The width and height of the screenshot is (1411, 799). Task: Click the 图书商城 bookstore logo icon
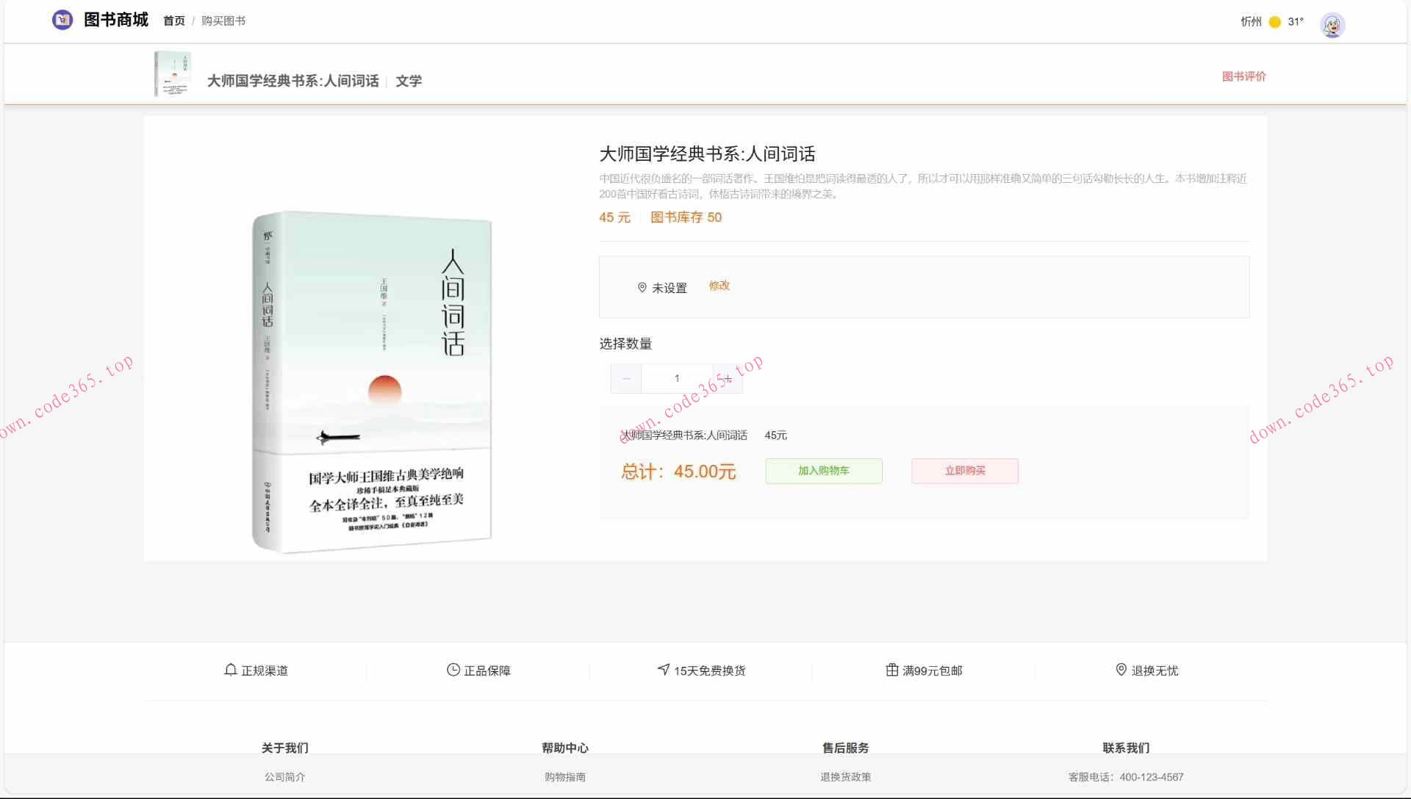pos(62,20)
